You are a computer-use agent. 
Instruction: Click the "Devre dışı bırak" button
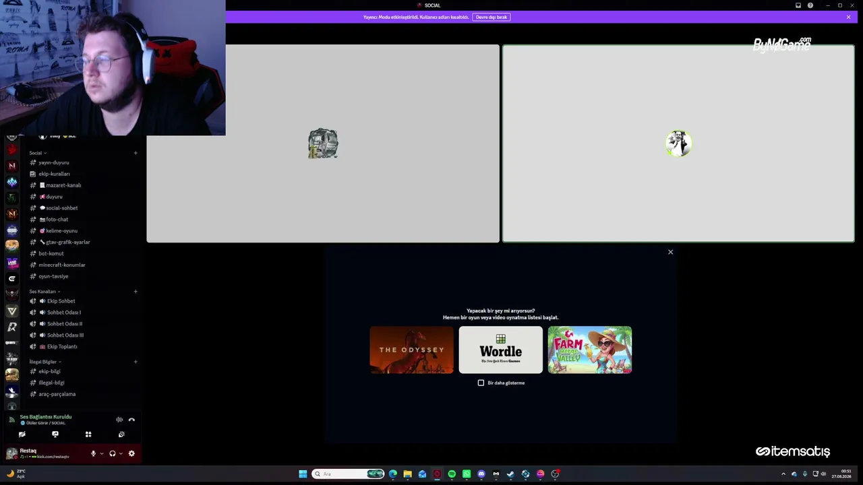tap(492, 17)
